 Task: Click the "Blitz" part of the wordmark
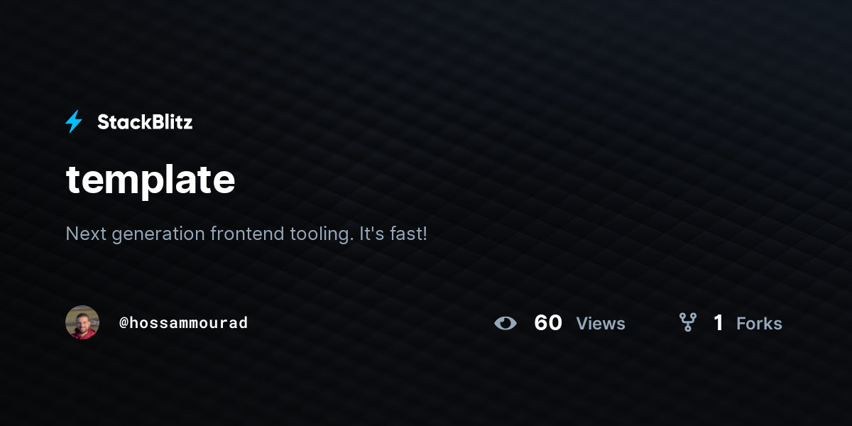[169, 122]
